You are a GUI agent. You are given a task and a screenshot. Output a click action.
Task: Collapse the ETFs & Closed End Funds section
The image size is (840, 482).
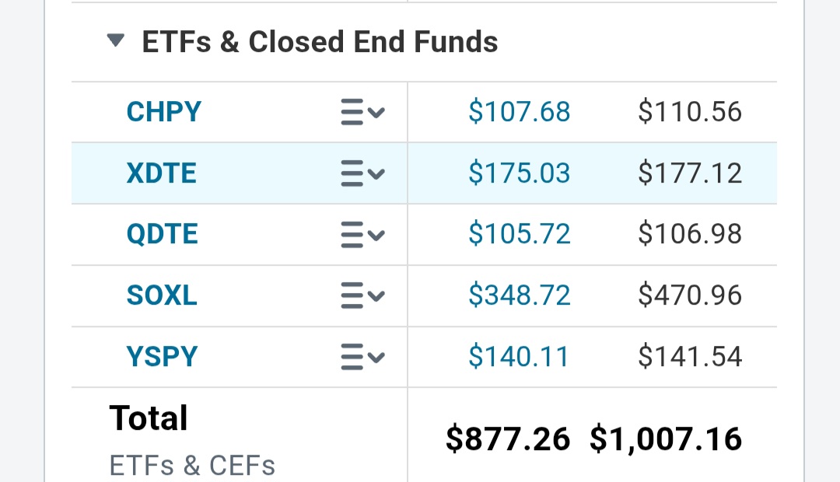point(116,41)
